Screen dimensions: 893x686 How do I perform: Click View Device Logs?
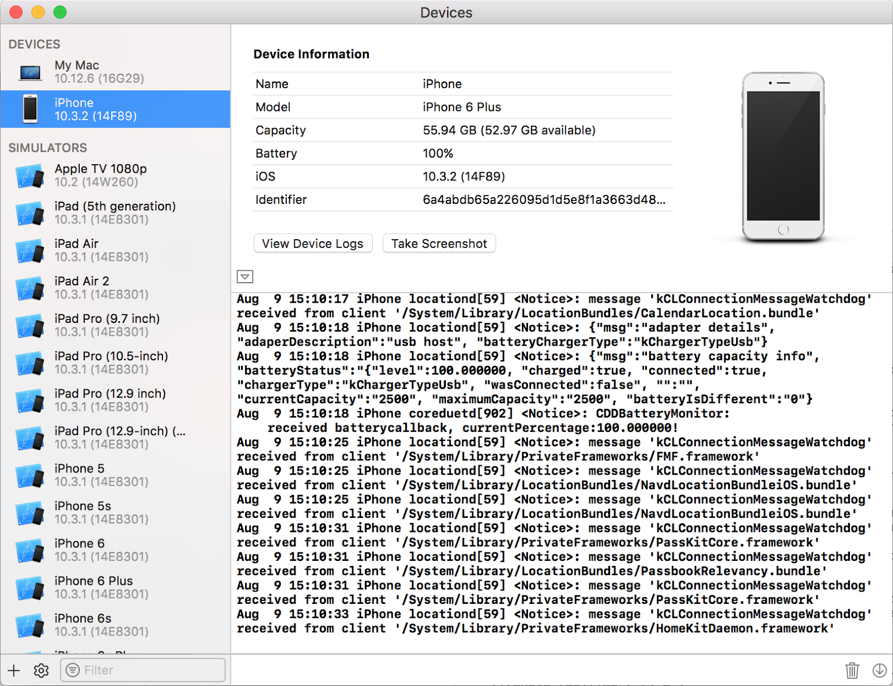[x=313, y=244]
